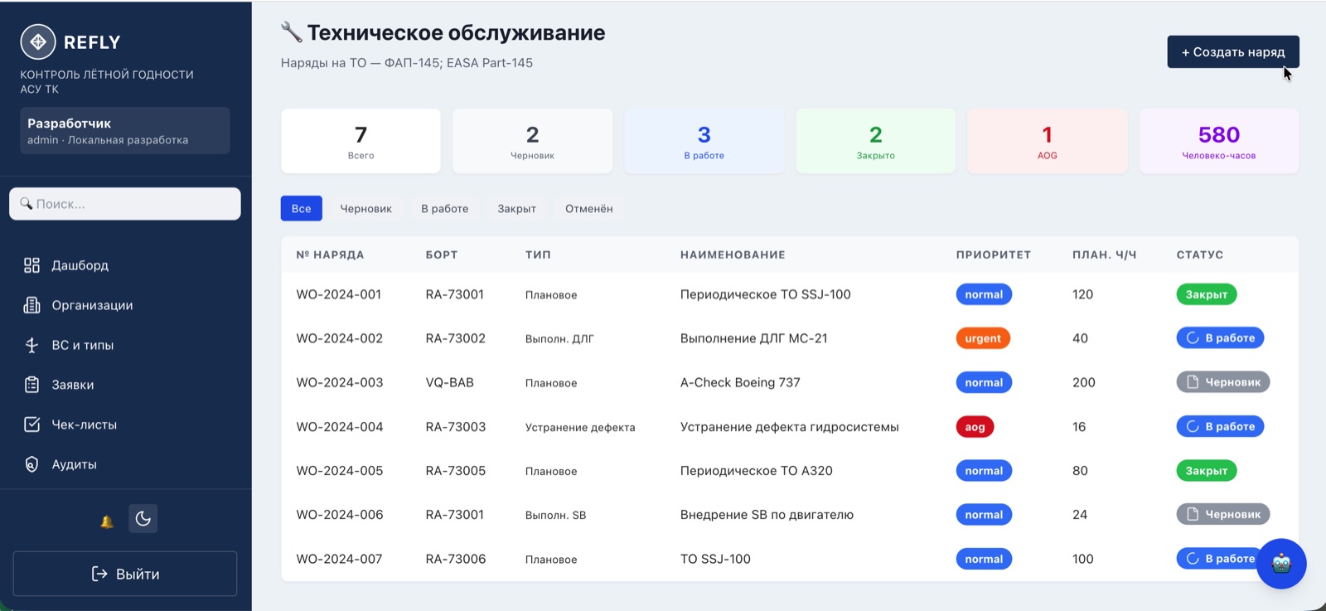Open work order WO-2024-005

340,471
